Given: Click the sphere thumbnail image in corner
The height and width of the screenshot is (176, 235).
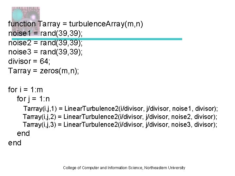Looking at the screenshot, I should coord(26,21).
